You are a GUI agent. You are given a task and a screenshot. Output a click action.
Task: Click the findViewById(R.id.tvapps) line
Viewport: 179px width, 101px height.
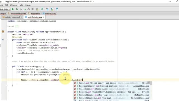coord(42,48)
